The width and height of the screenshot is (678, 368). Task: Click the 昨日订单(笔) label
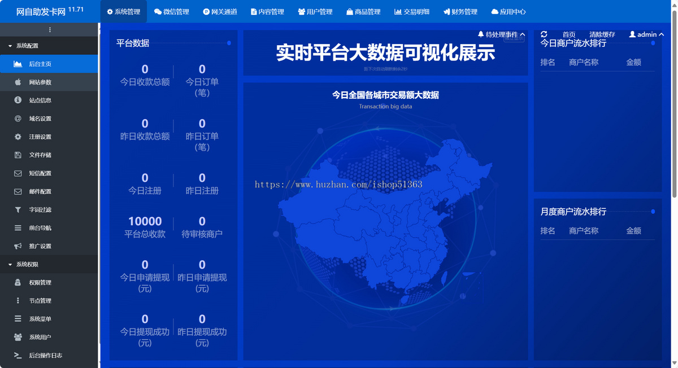point(202,142)
